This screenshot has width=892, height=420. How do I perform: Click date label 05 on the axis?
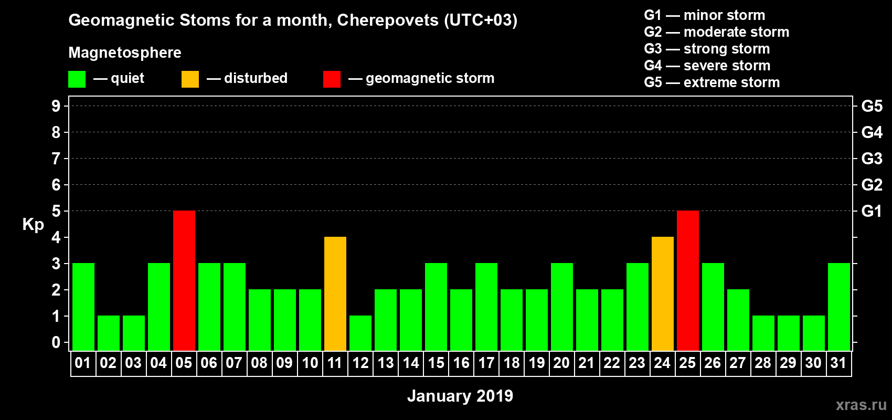coord(184,363)
